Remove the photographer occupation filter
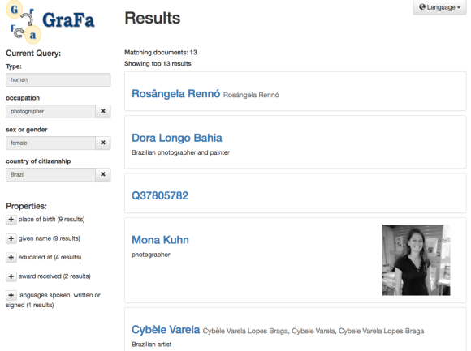Screen dimensions: 471x351 point(103,111)
